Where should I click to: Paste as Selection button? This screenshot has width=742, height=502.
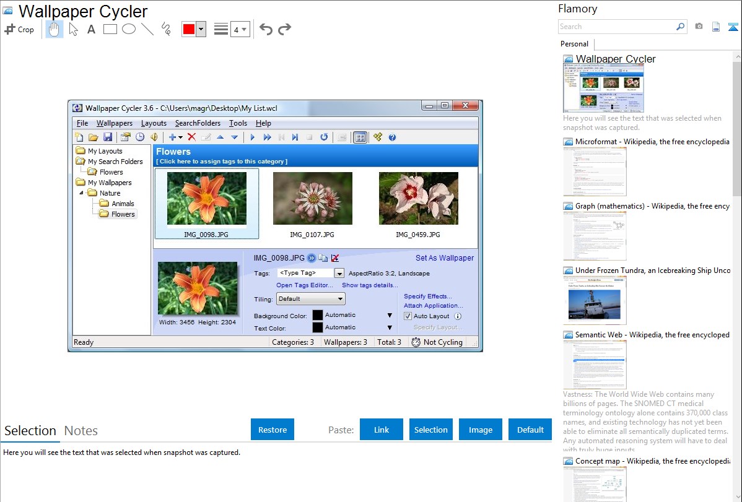tap(430, 430)
